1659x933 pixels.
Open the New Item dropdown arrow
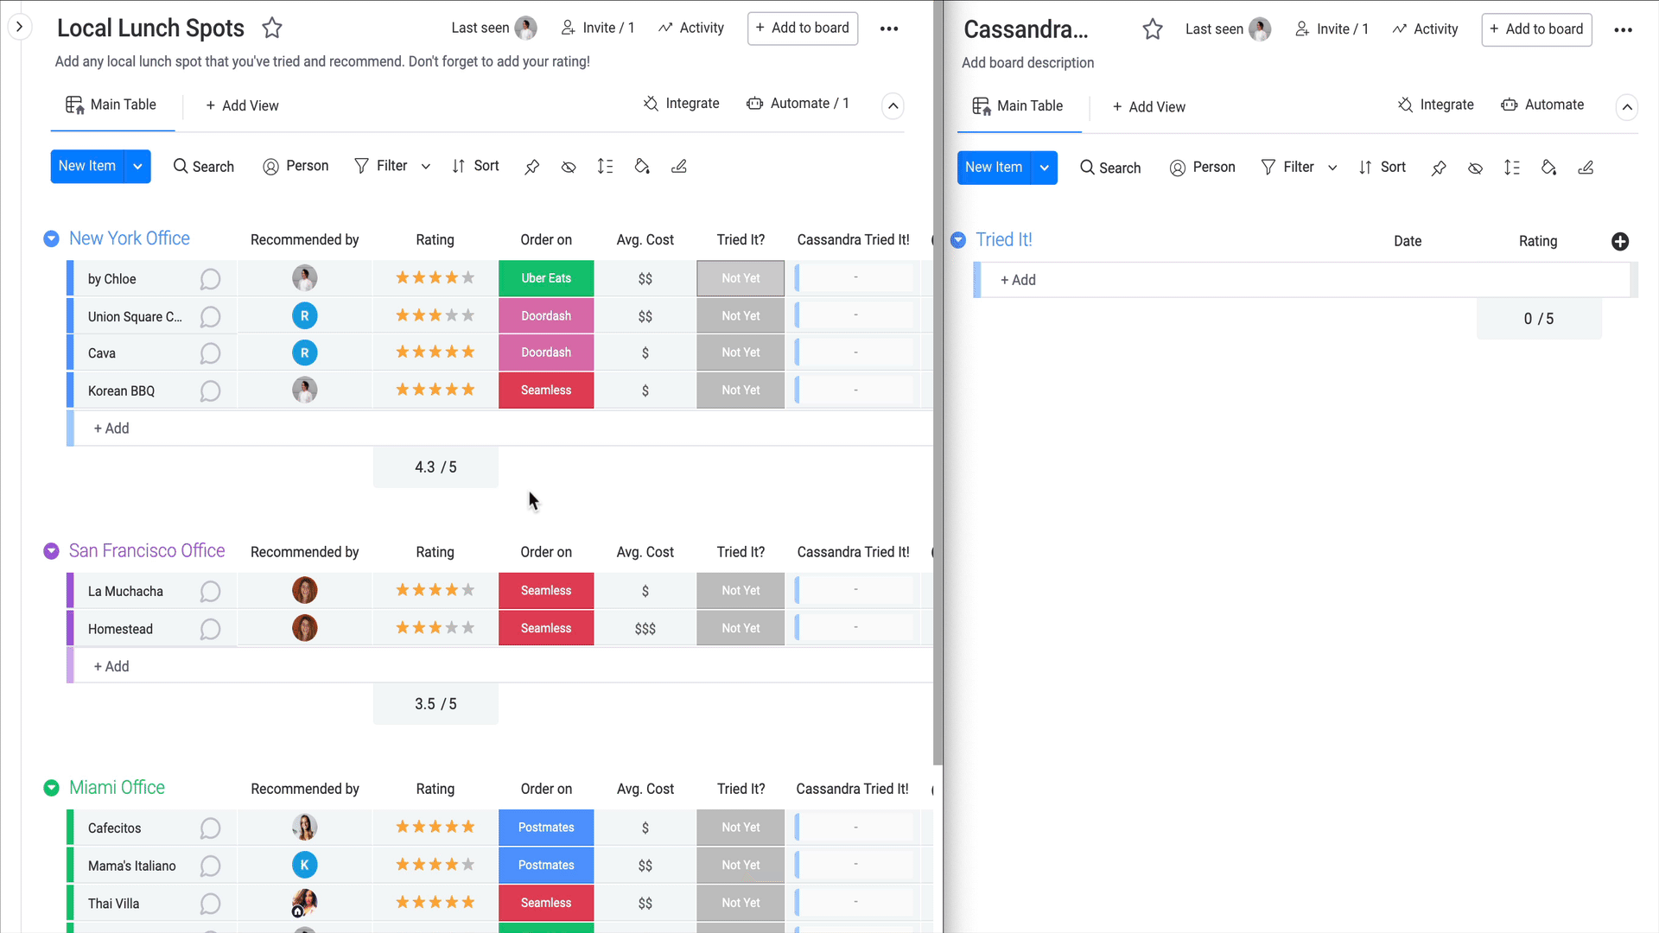[x=137, y=166]
